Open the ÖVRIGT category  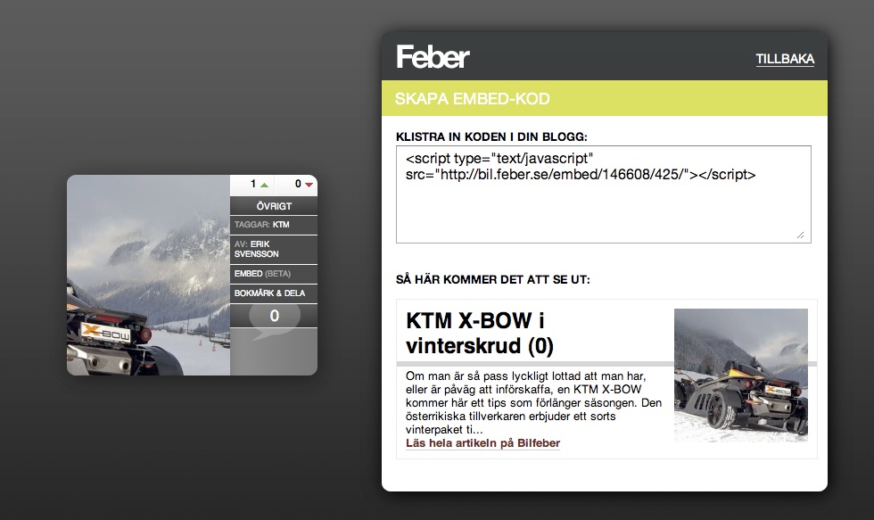click(274, 206)
